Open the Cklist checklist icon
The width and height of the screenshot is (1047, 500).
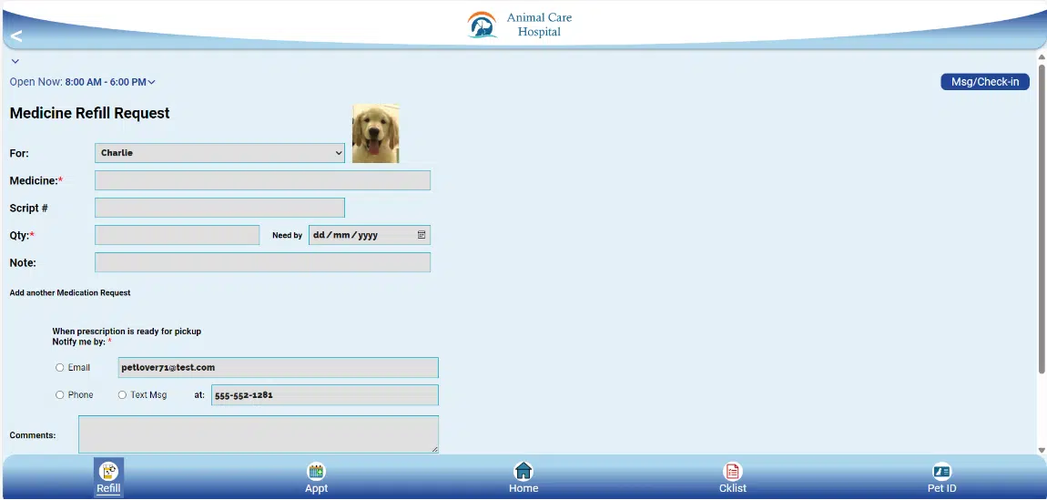coord(732,472)
